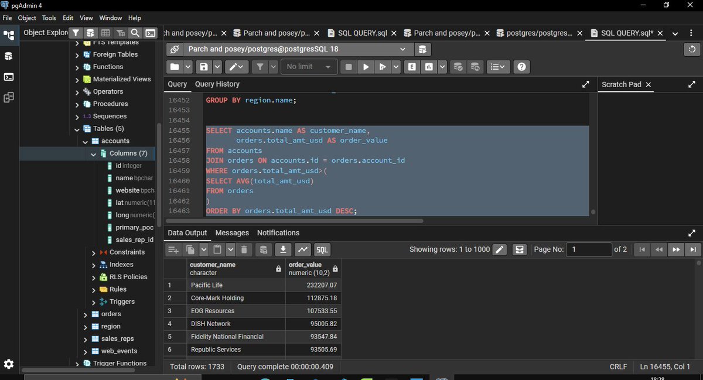703x380 pixels.
Task: Open Graph Visualiser icon
Action: (x=302, y=249)
